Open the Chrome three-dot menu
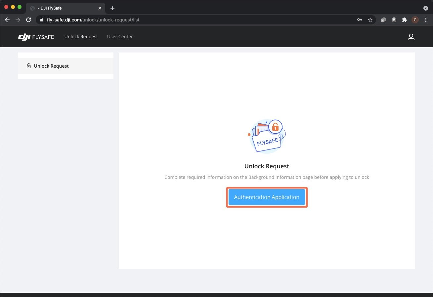This screenshot has height=297, width=433. point(426,20)
